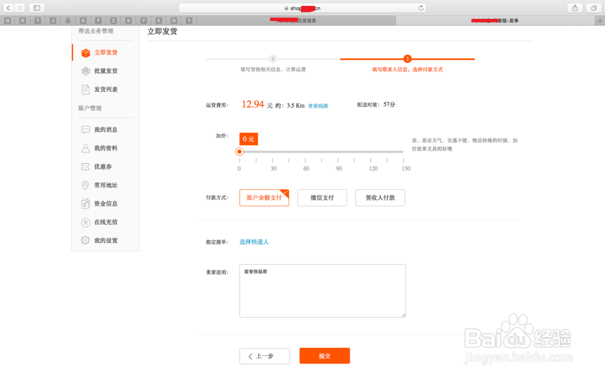Click the 12.94 freight fee value
Viewport: 605px width, 378px height.
click(253, 105)
